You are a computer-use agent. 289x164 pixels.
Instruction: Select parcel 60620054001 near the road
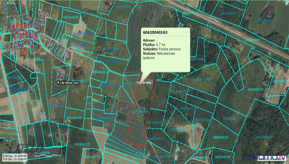point(252,40)
